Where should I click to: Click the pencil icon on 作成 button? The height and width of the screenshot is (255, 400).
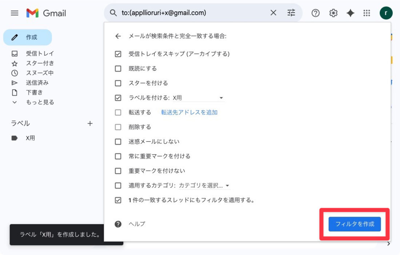15,37
